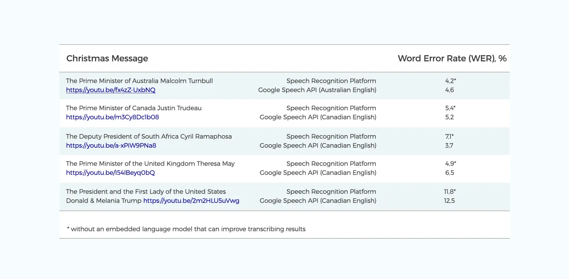This screenshot has height=279, width=569.
Task: Click 'Speech Recognition Platform' in Ramaphosa row
Action: coord(331,136)
